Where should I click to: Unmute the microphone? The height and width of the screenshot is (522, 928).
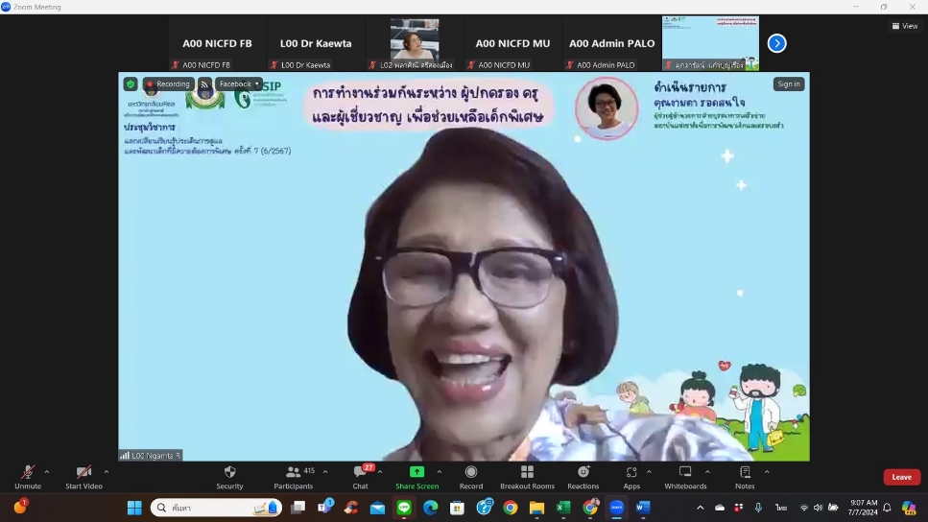(x=28, y=477)
